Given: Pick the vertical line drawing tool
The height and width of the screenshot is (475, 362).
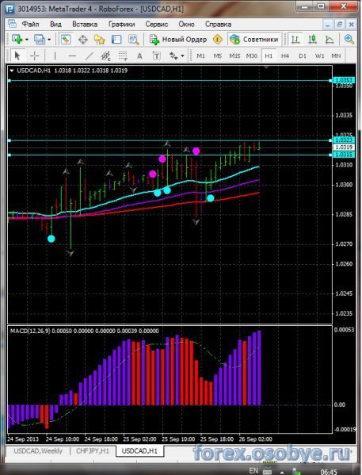Looking at the screenshot, I should point(55,56).
